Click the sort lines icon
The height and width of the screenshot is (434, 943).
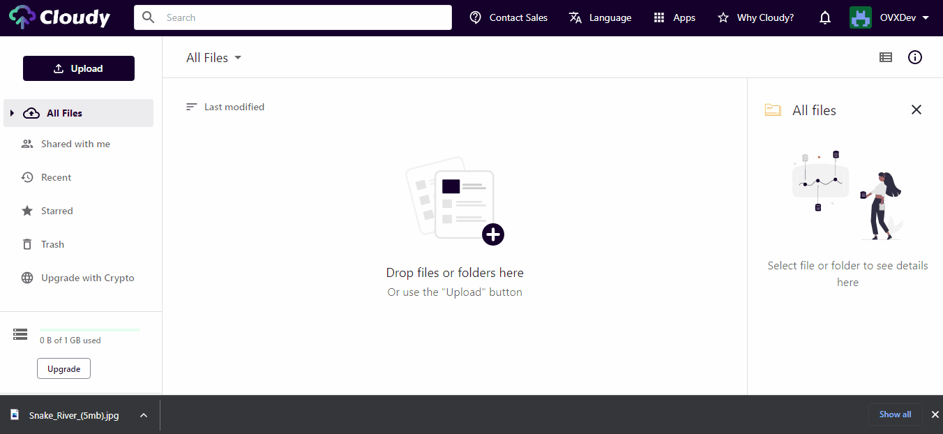192,107
